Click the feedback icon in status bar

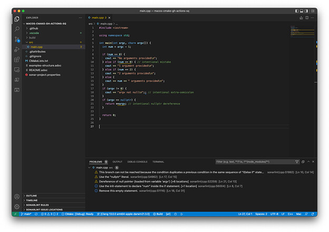point(306,214)
